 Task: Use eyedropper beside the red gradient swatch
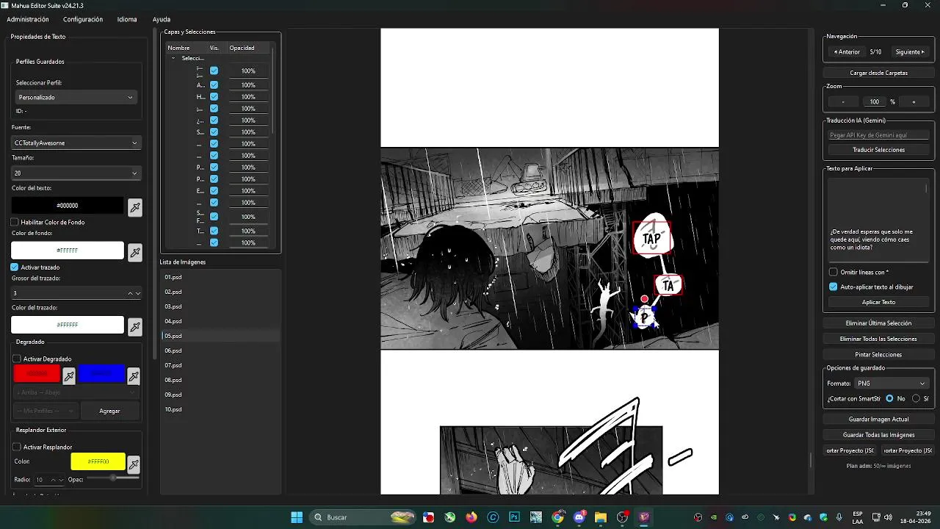(69, 376)
